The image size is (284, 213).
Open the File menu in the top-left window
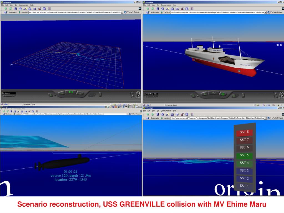(x=2, y=5)
